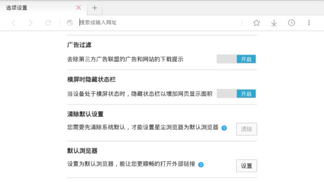Click the globe icon beside the address bar

[x=70, y=22]
